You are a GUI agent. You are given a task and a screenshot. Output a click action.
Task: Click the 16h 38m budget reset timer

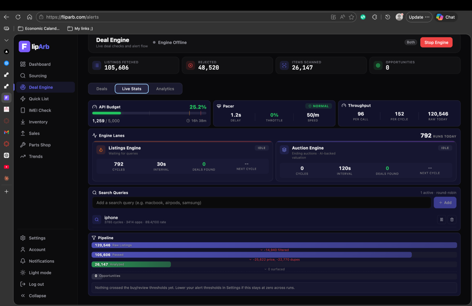(x=196, y=121)
